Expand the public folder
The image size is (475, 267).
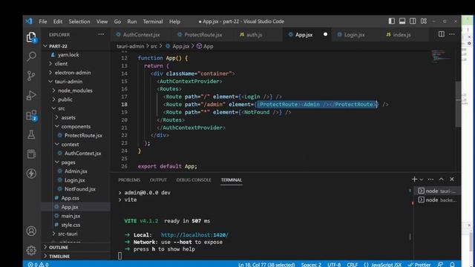[x=76, y=99]
